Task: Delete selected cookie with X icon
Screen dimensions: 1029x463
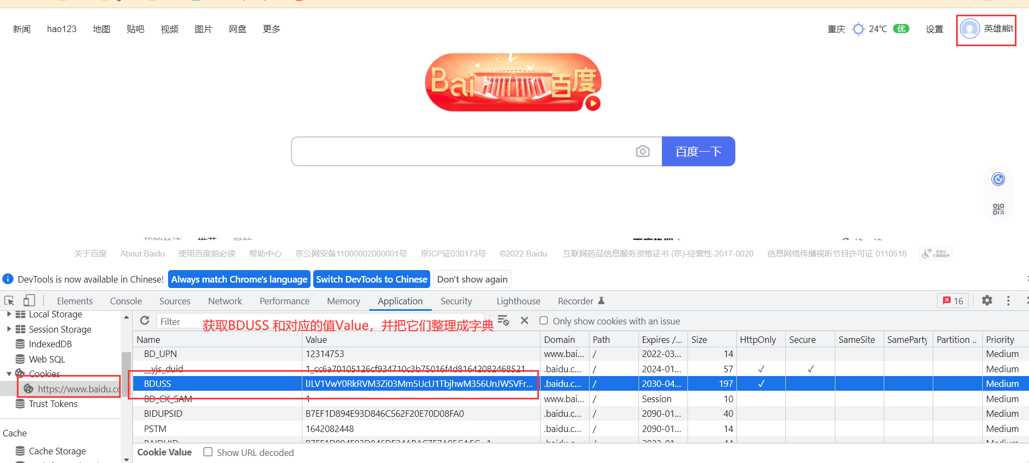Action: [x=524, y=321]
